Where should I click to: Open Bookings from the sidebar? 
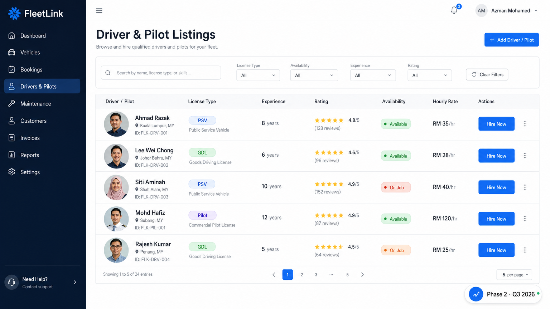(x=12, y=69)
